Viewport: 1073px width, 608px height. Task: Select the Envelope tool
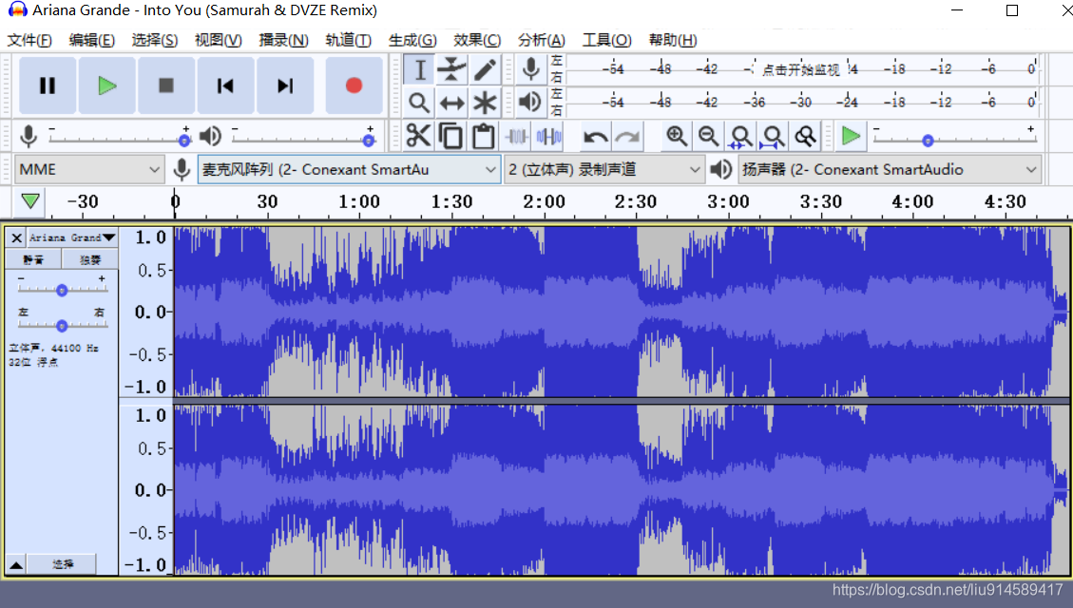451,69
